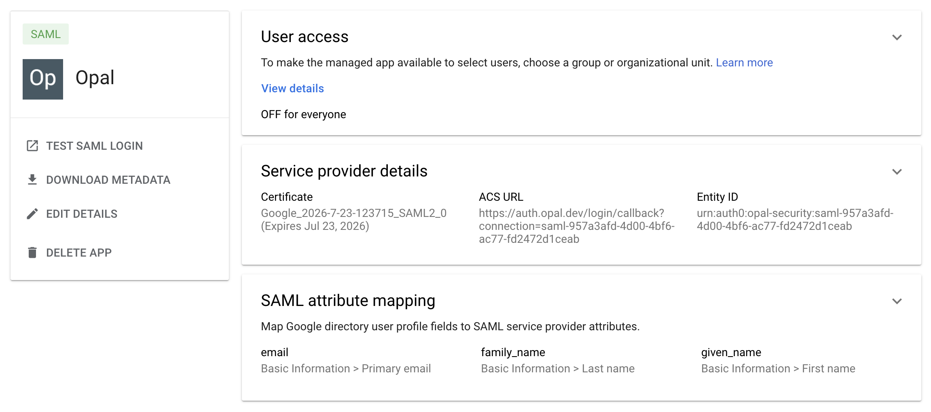Open TEST SAML LOGIN
931x412 pixels.
tap(94, 146)
